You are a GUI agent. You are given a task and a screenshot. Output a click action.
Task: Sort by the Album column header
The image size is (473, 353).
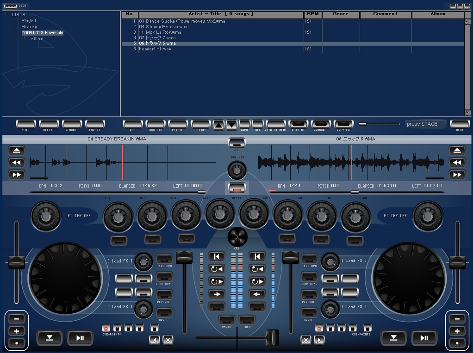pyautogui.click(x=438, y=14)
